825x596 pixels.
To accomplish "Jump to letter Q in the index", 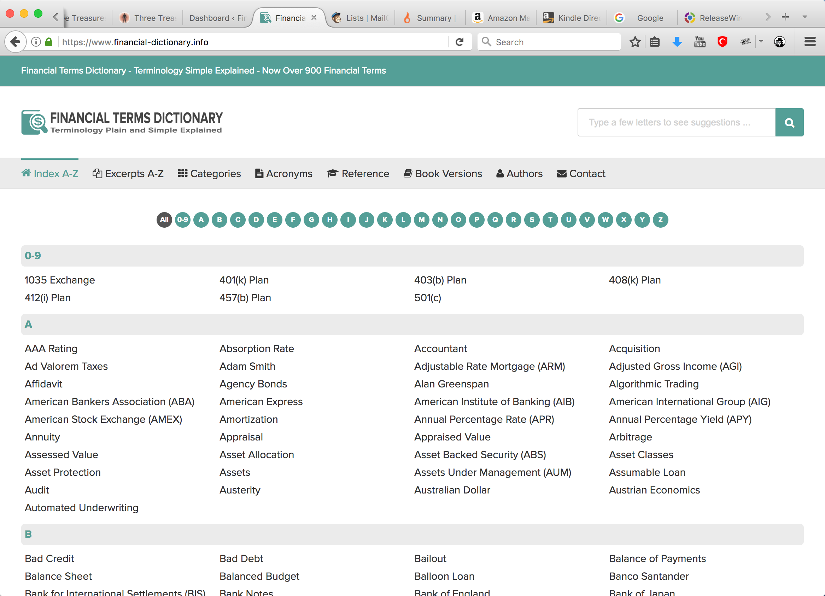I will 495,220.
